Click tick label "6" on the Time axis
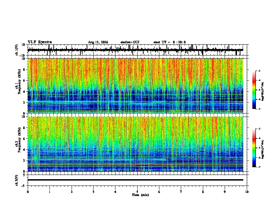 (x=159, y=192)
